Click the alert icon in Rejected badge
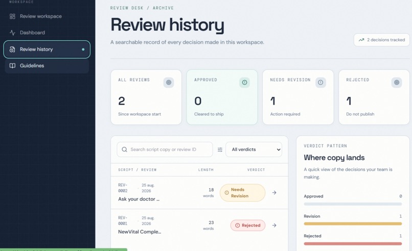The image size is (412, 251). 238,225
